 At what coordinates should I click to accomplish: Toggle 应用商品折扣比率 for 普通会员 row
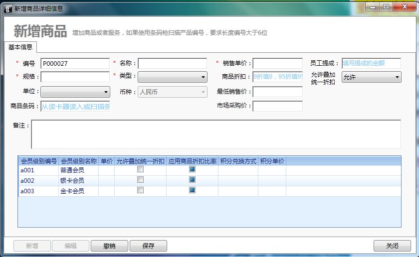pyautogui.click(x=192, y=169)
